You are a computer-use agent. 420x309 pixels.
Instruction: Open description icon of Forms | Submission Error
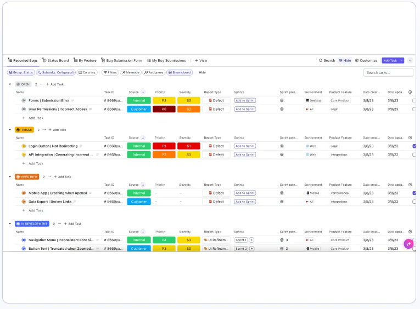tap(72, 100)
